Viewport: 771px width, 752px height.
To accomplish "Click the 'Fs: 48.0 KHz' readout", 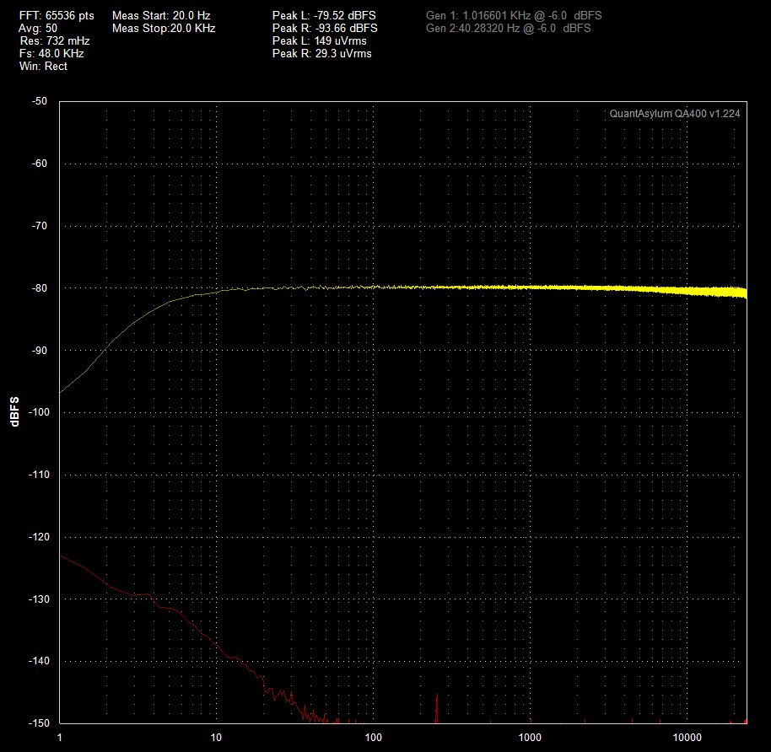I will click(51, 54).
